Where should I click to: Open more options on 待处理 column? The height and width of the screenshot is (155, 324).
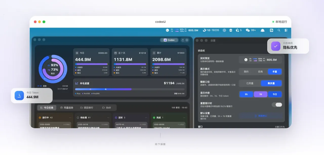[108, 118]
